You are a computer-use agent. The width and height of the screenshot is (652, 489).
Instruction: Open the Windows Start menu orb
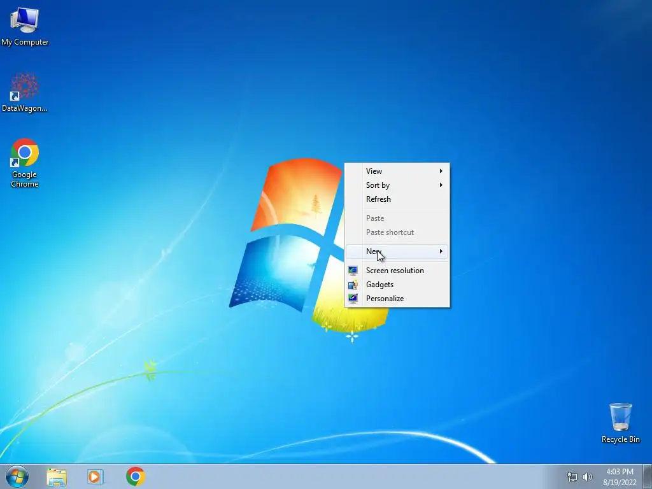17,476
